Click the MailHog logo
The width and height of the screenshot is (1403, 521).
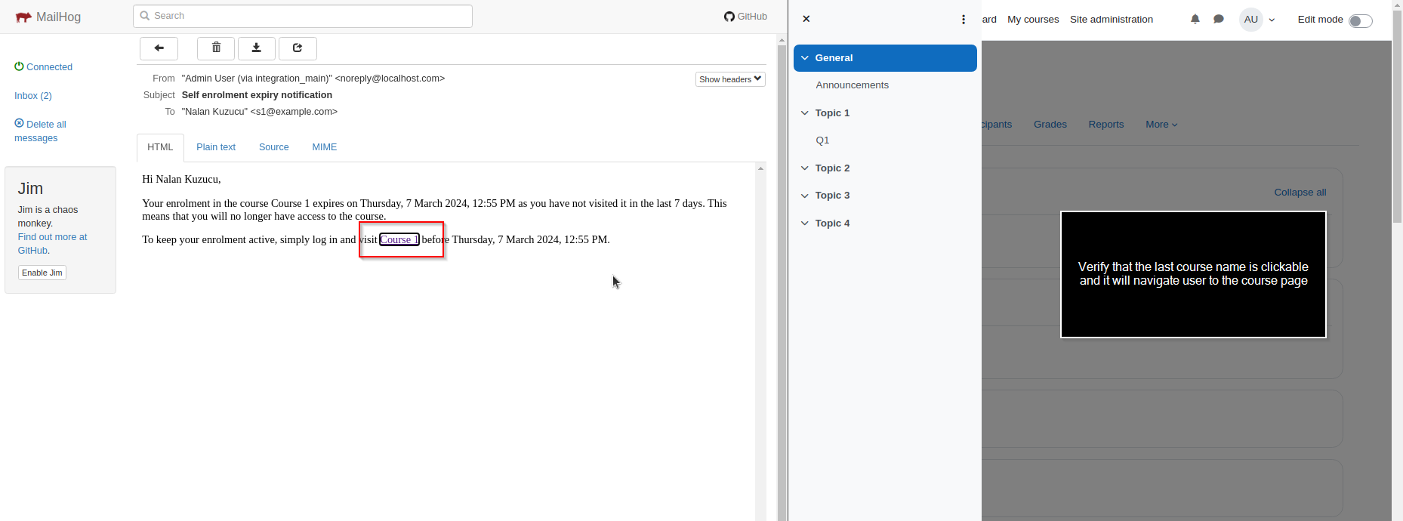48,17
